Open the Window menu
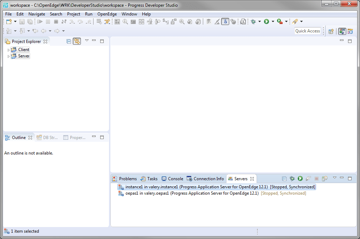Viewport: 360px width, 239px height. (x=129, y=14)
